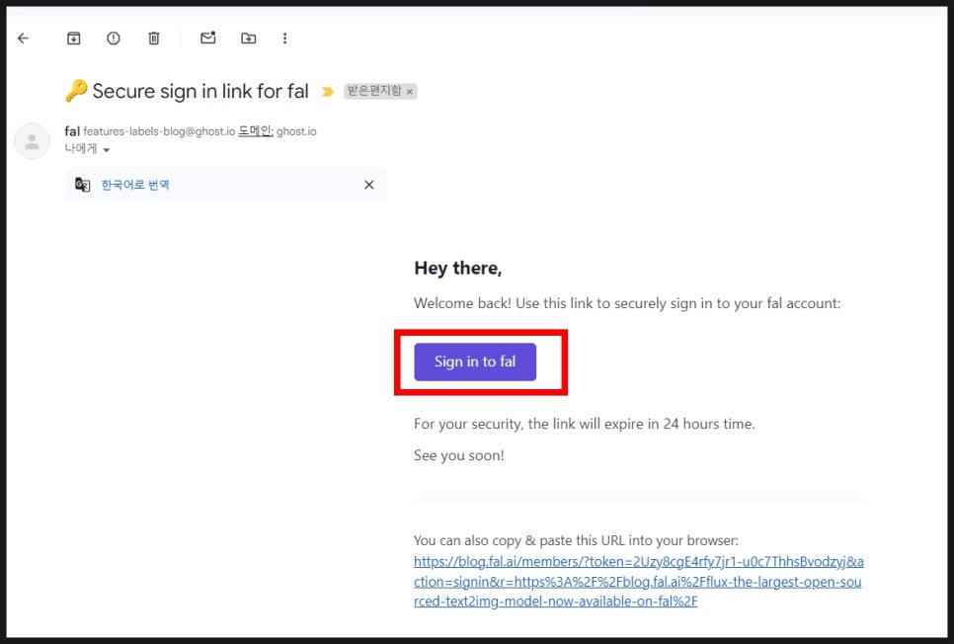Image resolution: width=954 pixels, height=644 pixels.
Task: Click the translate icon in banner
Action: pyautogui.click(x=82, y=185)
